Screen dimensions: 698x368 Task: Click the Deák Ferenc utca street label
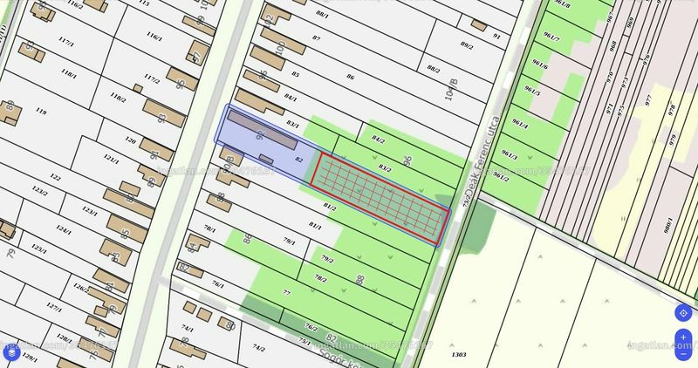(x=482, y=156)
